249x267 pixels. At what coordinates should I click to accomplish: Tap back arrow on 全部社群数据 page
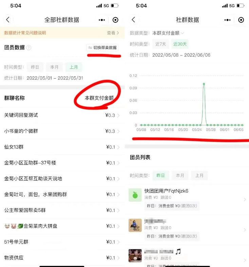pyautogui.click(x=8, y=20)
